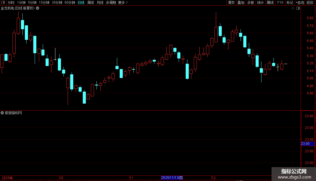Select the 日线 daily tab
The height and width of the screenshot is (181, 316).
click(81, 3)
